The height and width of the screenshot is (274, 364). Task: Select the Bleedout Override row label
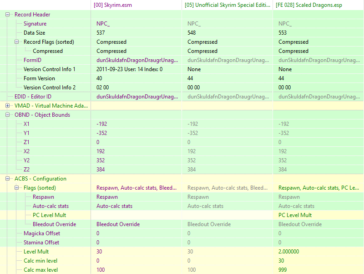coord(54,224)
